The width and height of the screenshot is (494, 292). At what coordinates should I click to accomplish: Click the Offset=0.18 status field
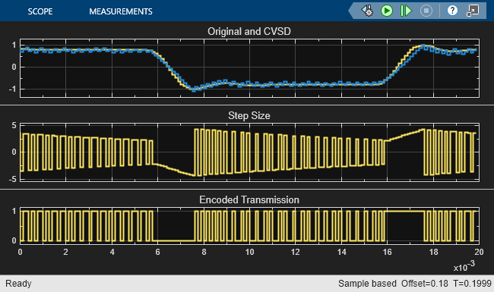[424, 284]
